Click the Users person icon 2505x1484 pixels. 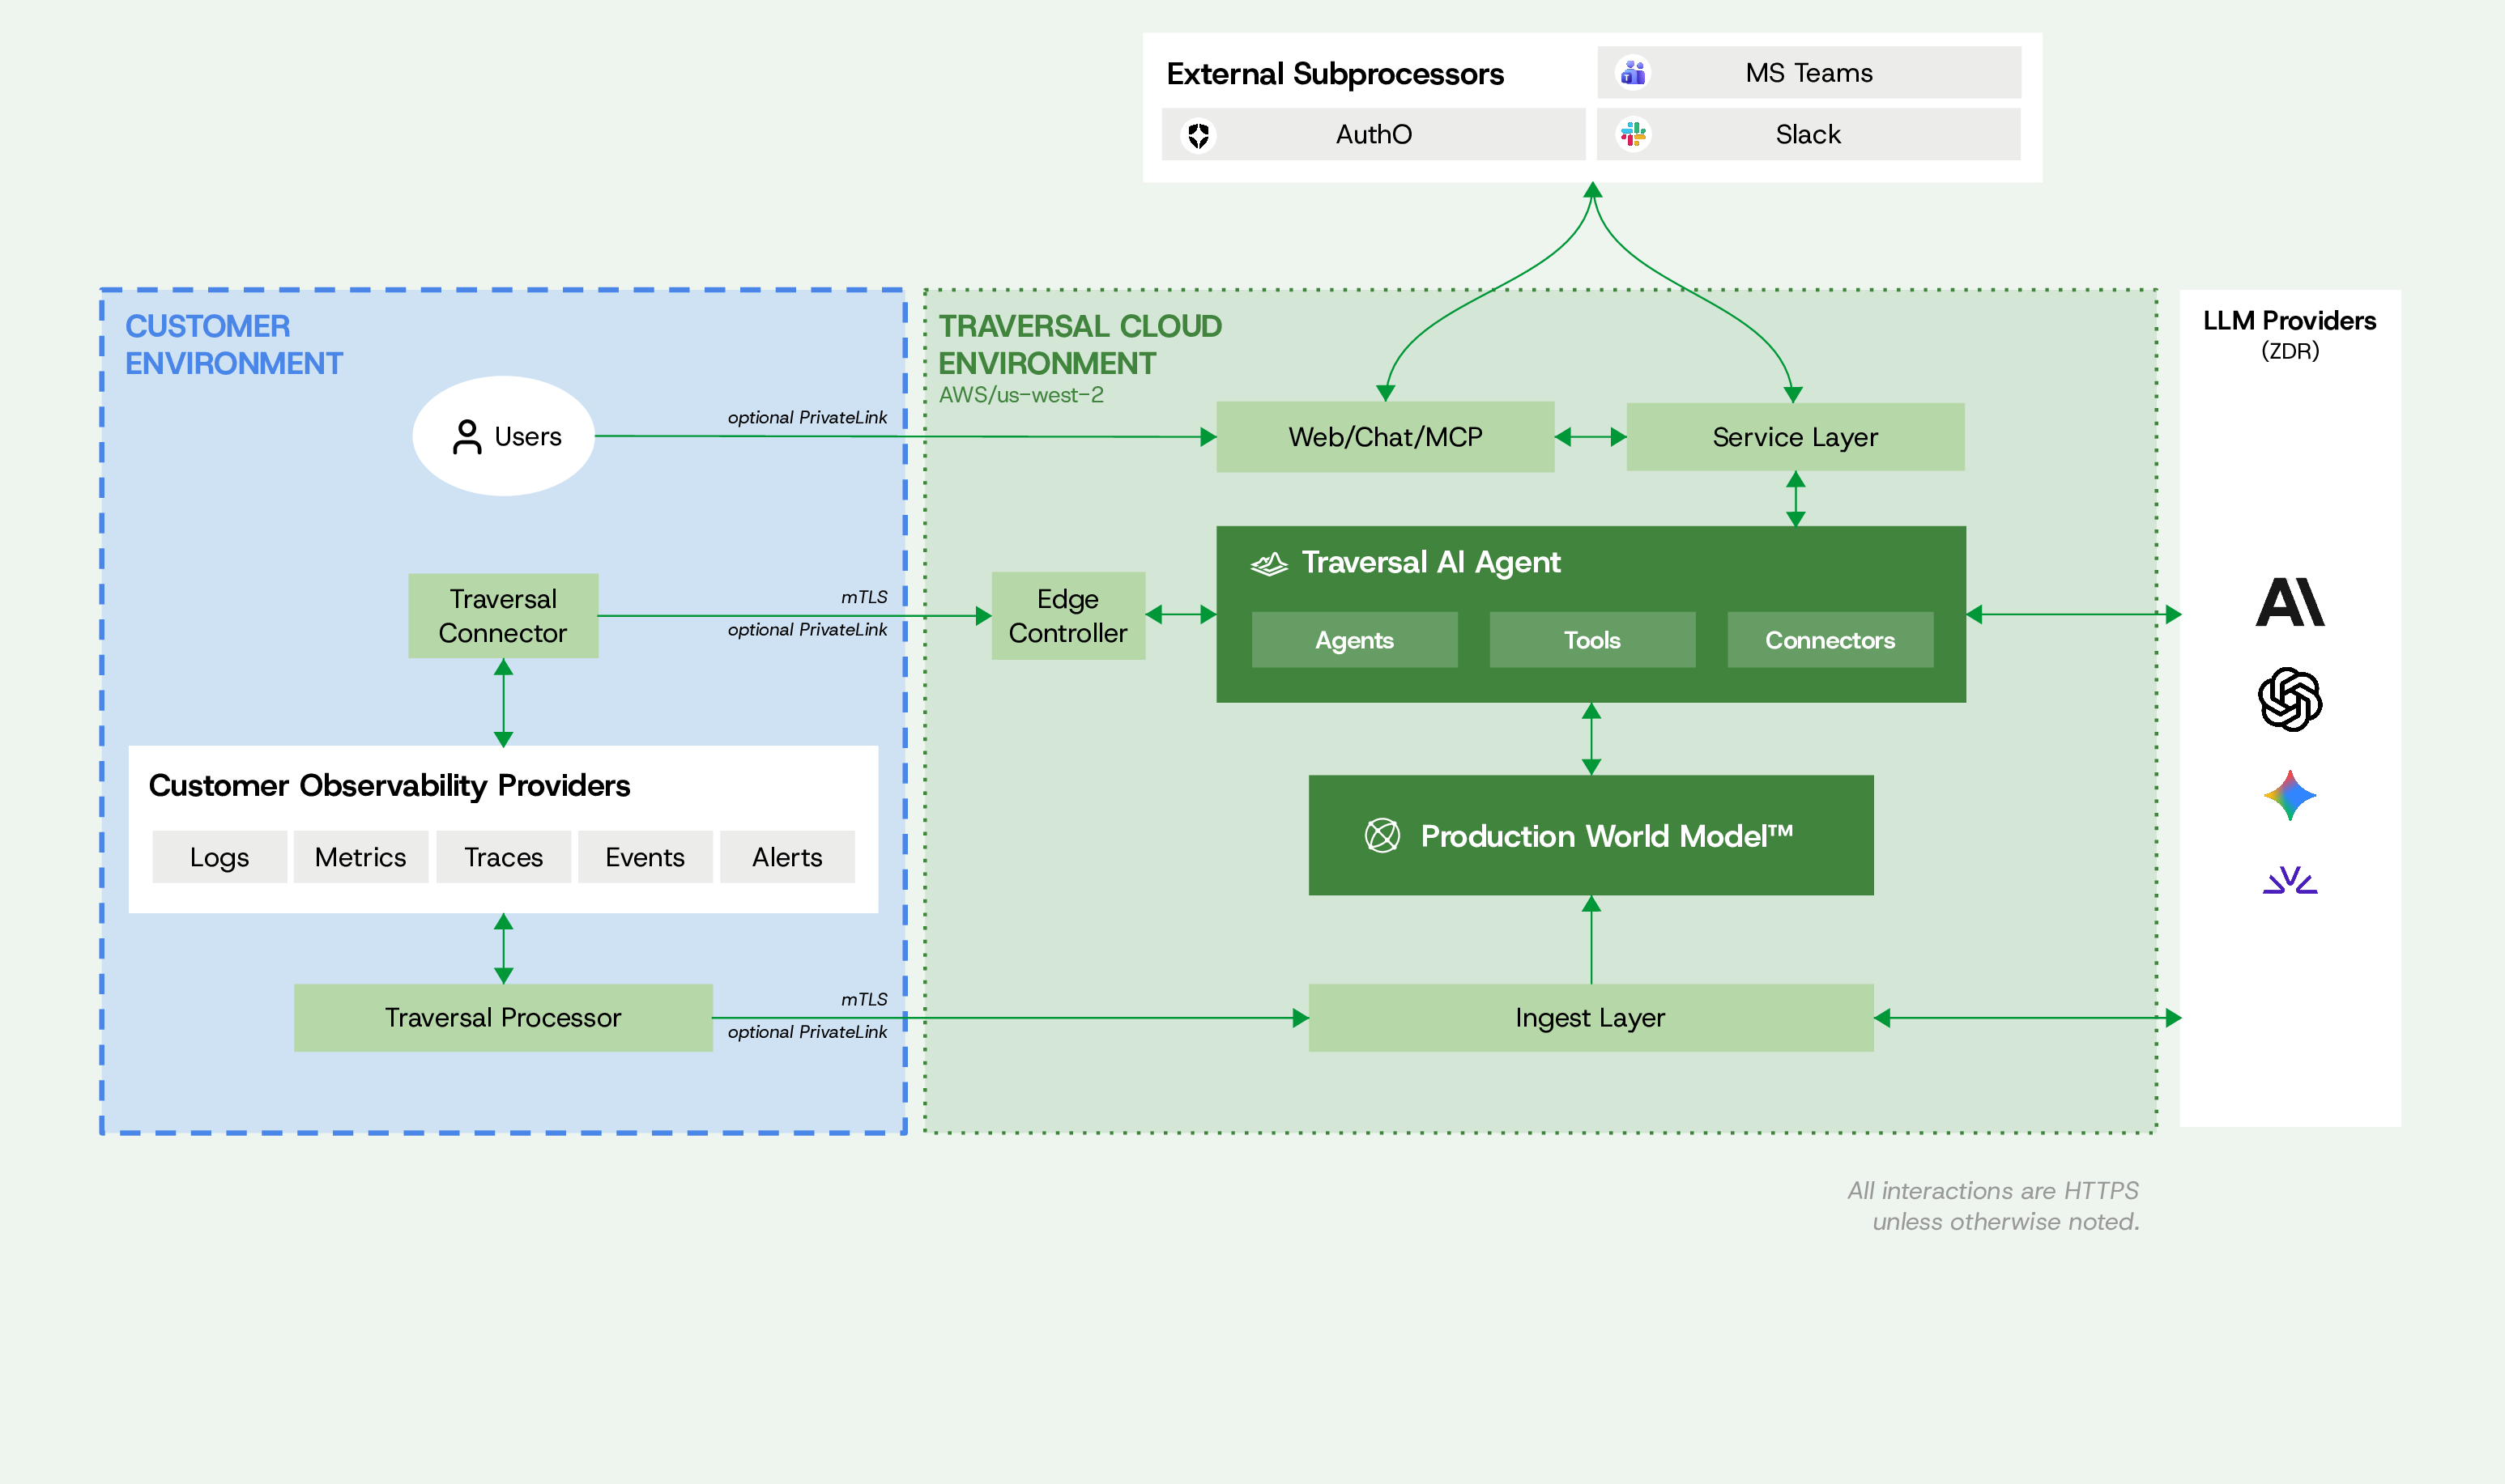point(466,437)
